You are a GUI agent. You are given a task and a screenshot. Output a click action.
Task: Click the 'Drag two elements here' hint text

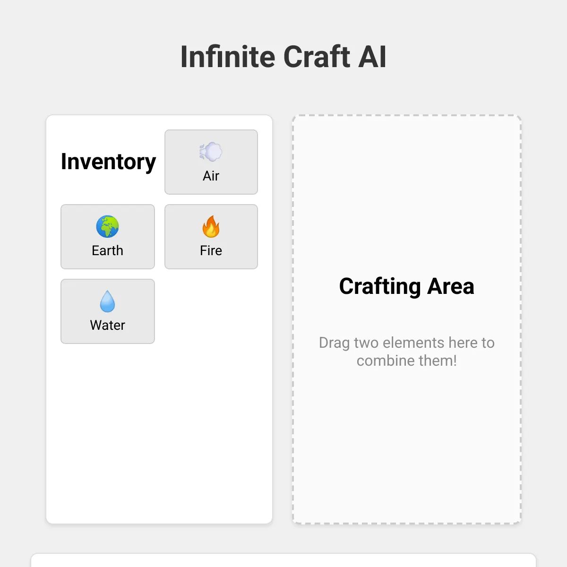pyautogui.click(x=407, y=352)
